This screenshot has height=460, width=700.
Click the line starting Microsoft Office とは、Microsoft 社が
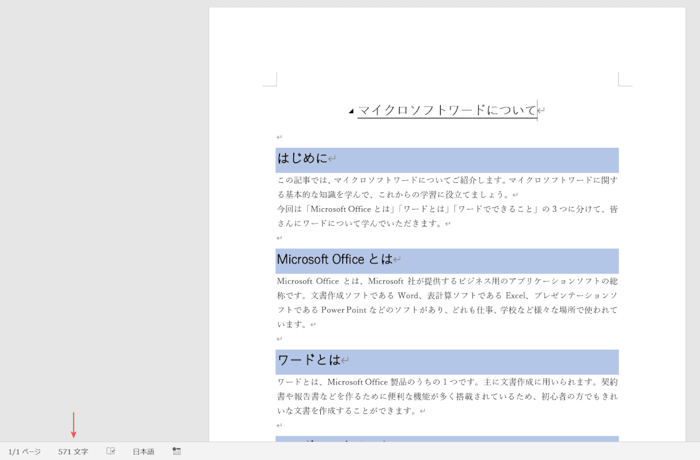[447, 281]
